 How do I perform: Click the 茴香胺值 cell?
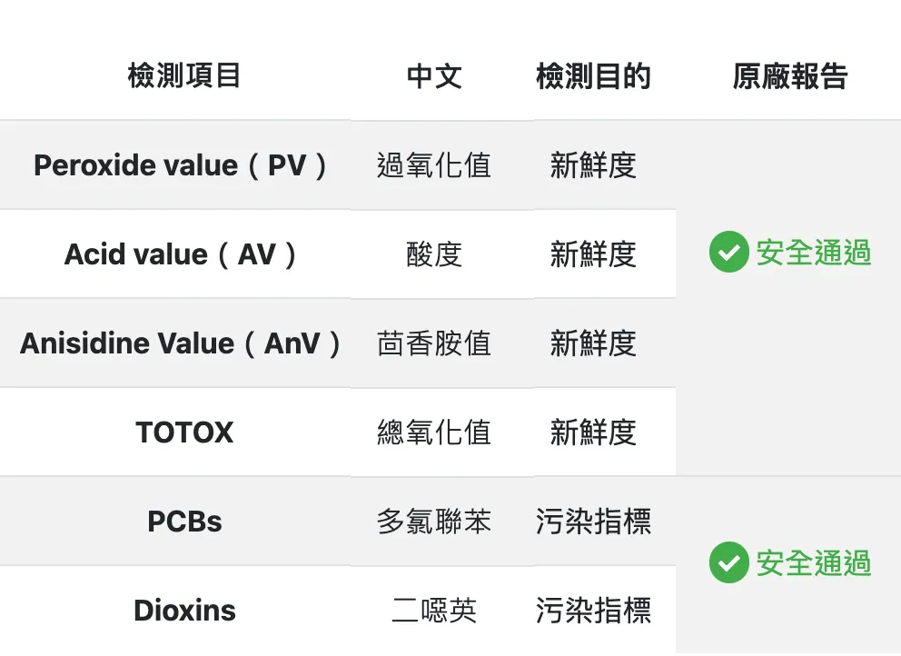[x=434, y=343]
